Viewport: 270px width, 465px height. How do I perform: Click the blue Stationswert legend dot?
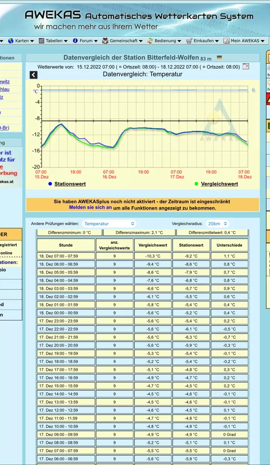(50, 184)
